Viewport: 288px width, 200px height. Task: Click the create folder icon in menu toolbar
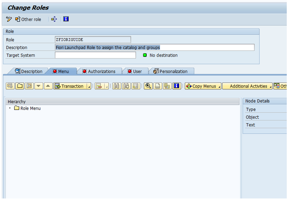[x=20, y=86]
